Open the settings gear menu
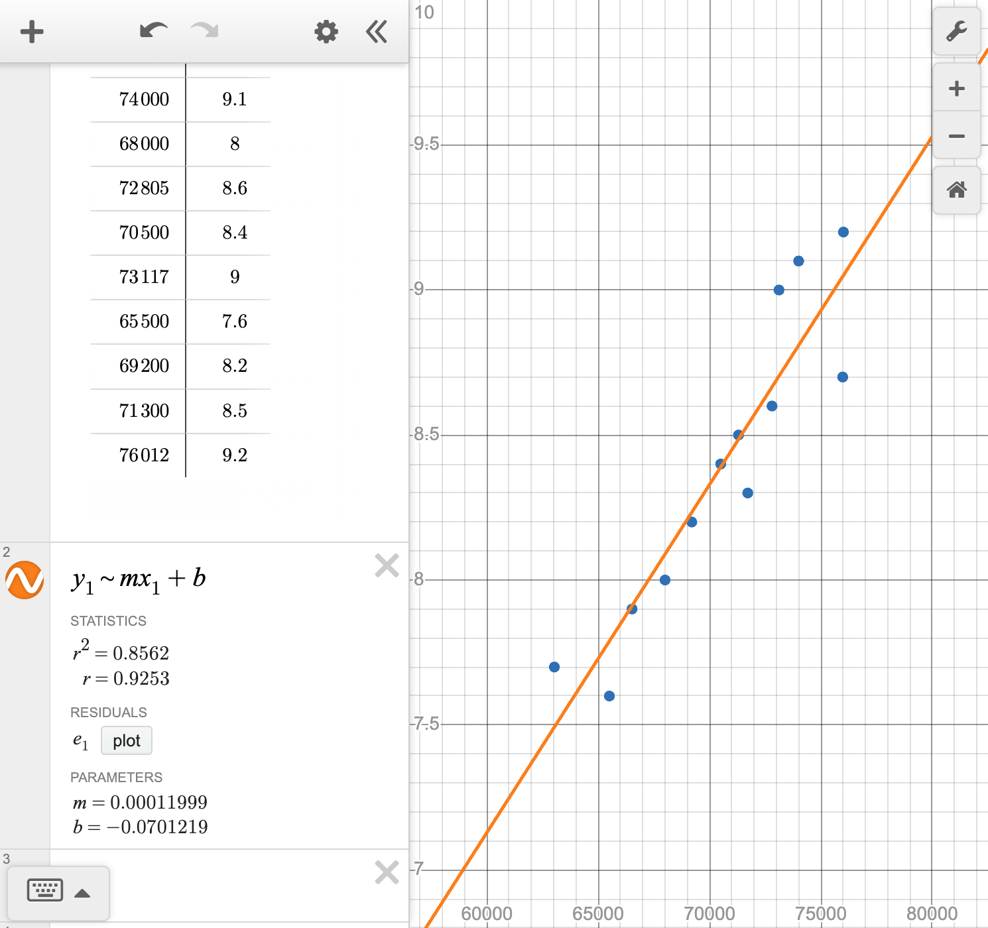This screenshot has height=928, width=988. (326, 31)
